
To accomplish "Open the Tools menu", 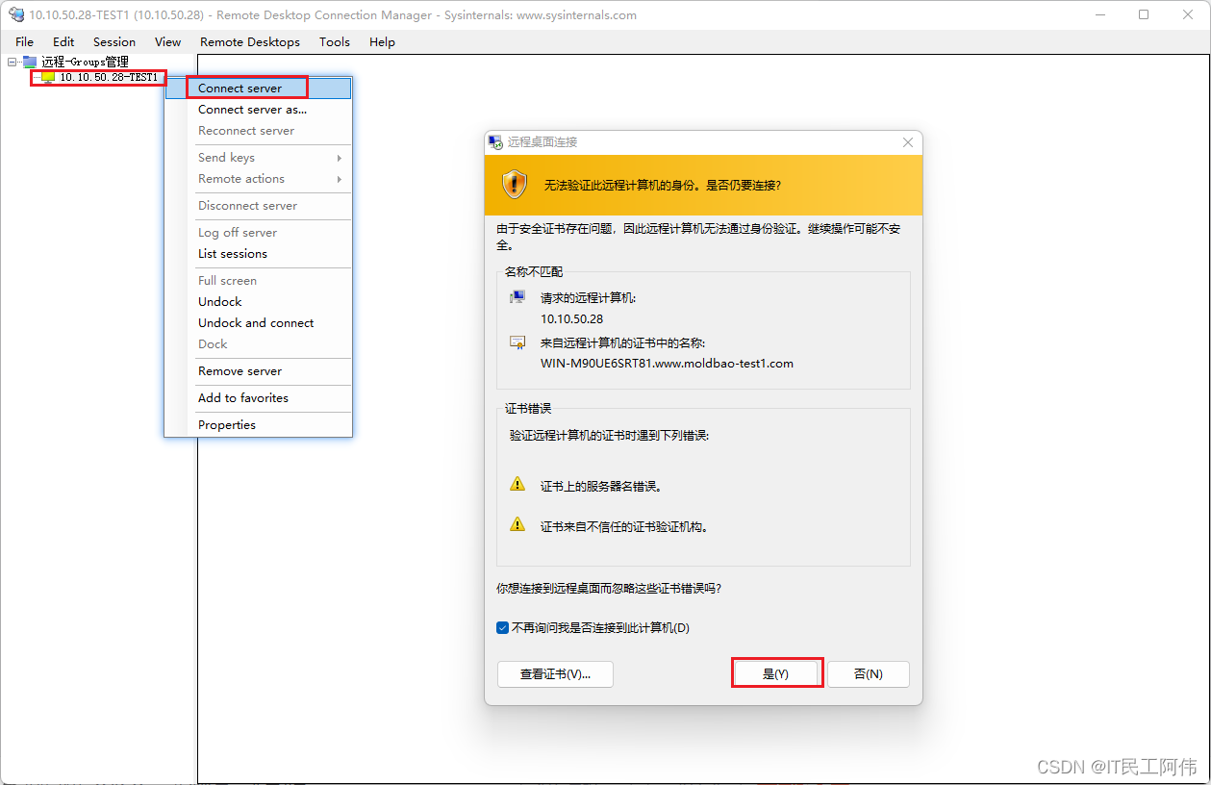I will (x=335, y=41).
